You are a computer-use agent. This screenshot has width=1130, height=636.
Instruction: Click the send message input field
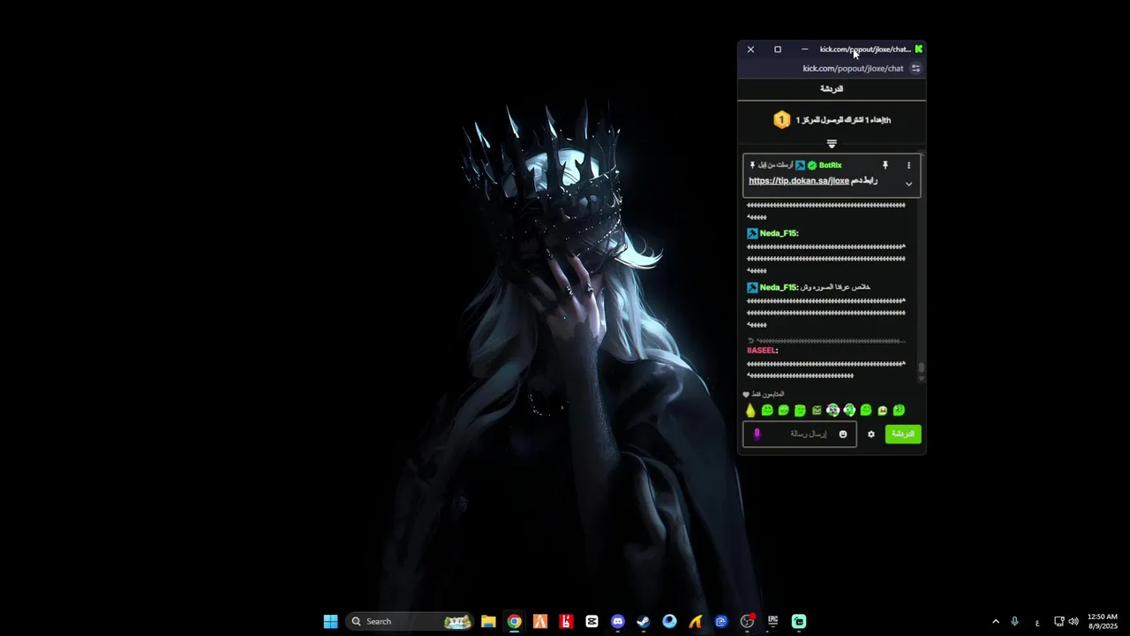pyautogui.click(x=800, y=434)
